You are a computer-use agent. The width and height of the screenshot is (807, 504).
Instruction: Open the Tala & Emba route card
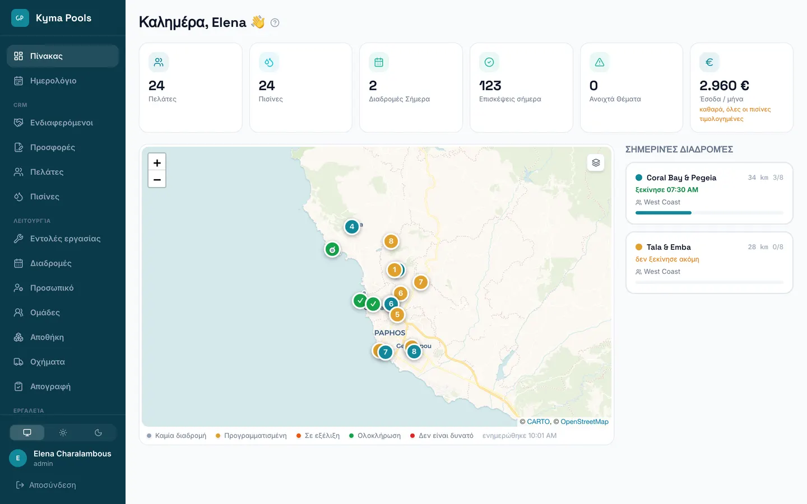coord(709,263)
